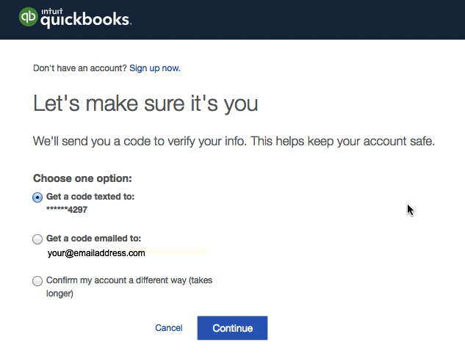Open the Sign up now link

pos(155,68)
